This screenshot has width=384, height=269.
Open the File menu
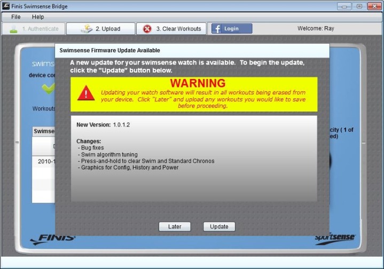click(x=15, y=17)
